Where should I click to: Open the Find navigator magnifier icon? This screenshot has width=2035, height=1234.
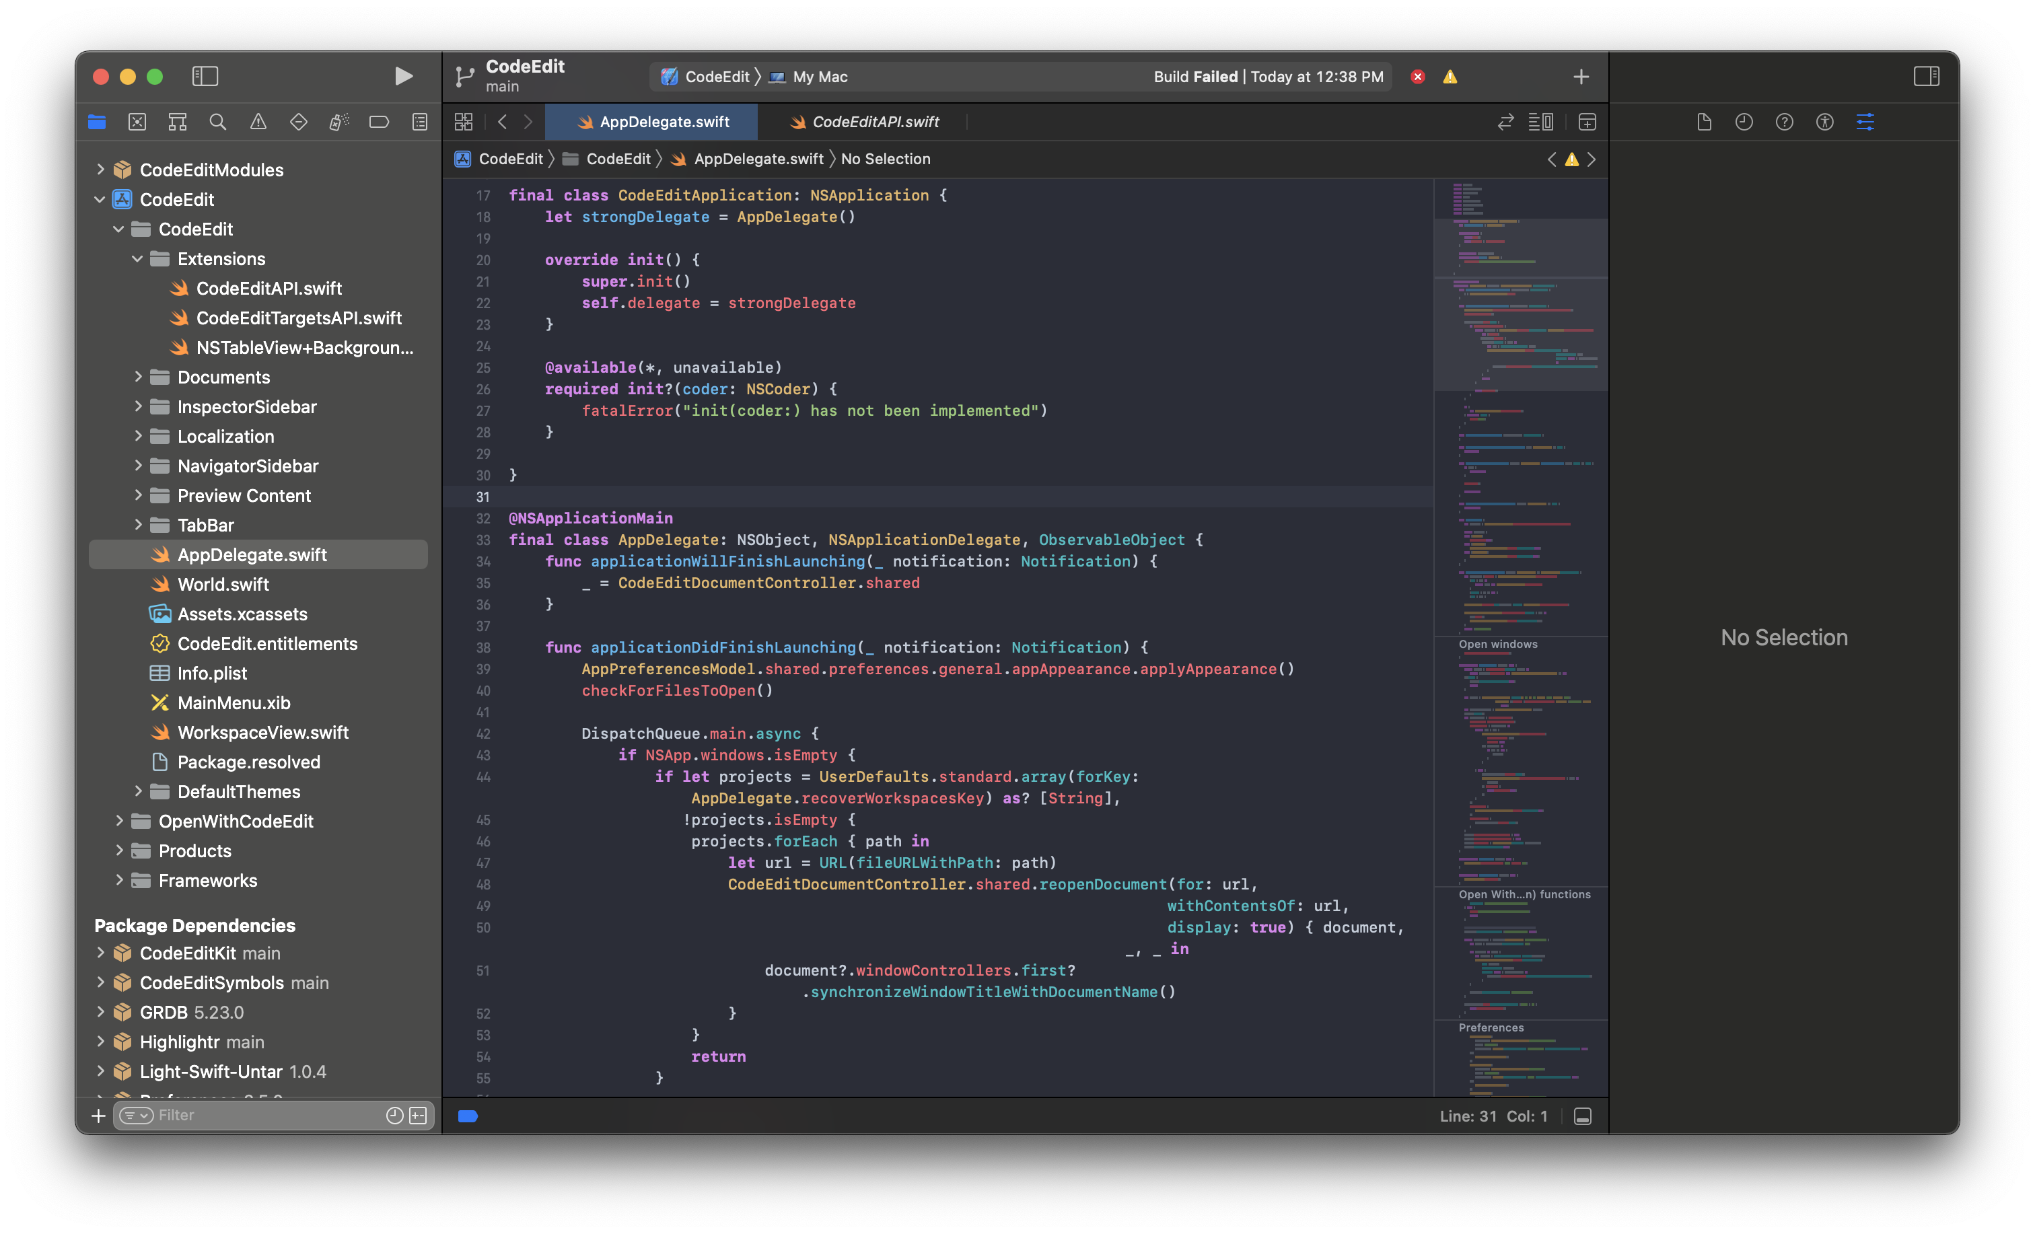218,122
